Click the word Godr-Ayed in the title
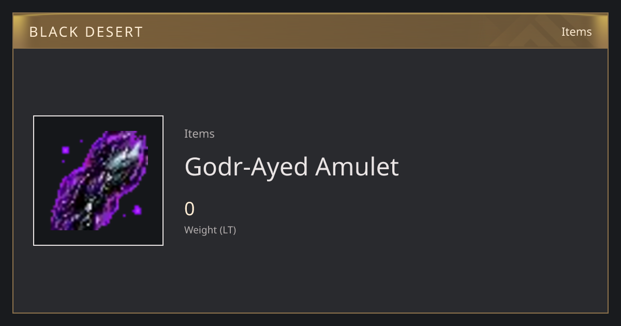Image resolution: width=621 pixels, height=326 pixels. tap(247, 168)
